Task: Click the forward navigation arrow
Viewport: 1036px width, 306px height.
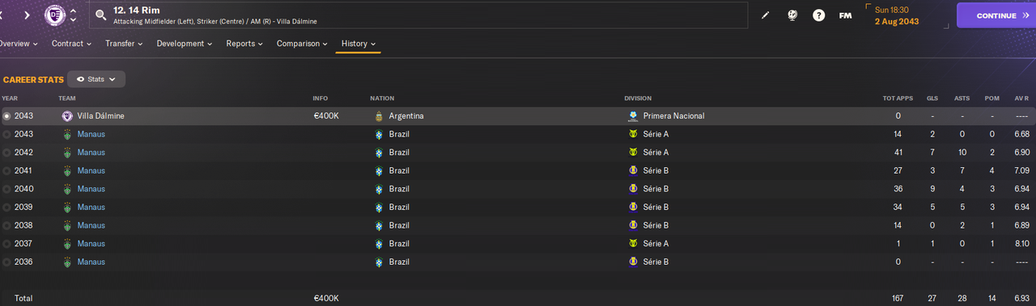Action: click(x=27, y=15)
